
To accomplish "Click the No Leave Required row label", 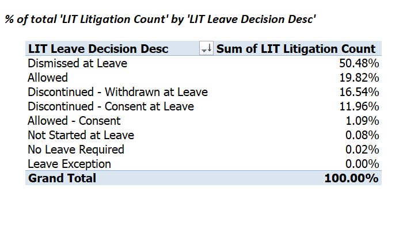I will pos(76,150).
